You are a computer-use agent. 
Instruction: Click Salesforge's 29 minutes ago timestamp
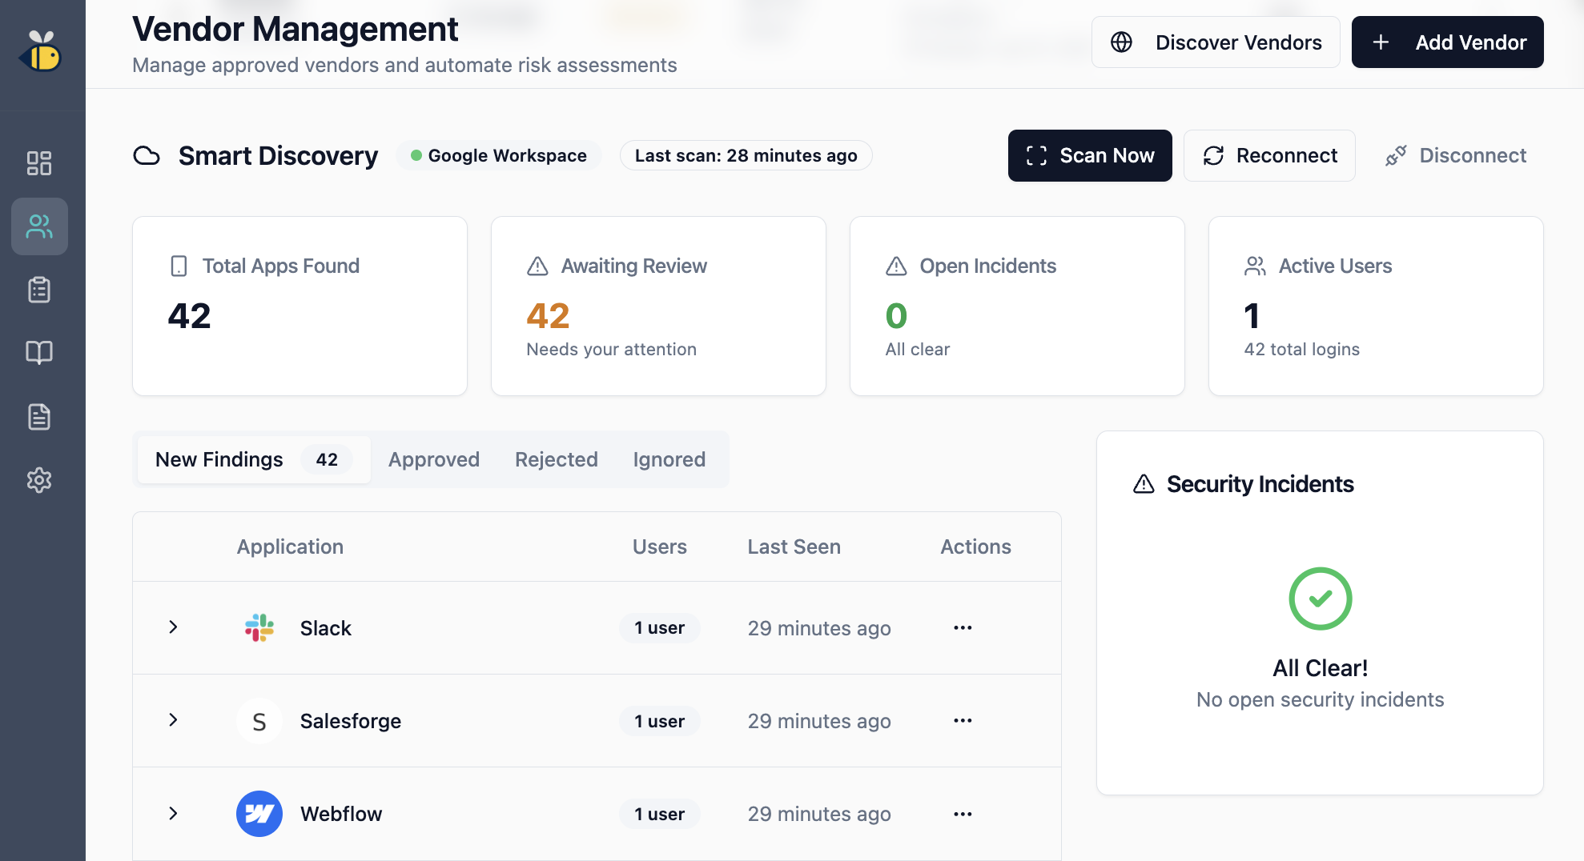click(x=819, y=721)
